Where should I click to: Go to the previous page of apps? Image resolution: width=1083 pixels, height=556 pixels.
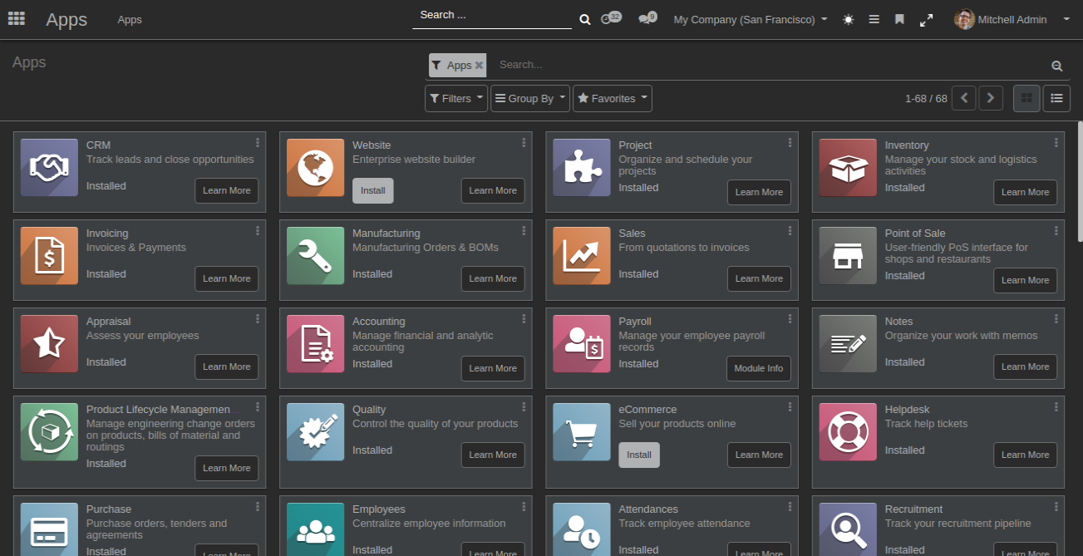point(964,98)
